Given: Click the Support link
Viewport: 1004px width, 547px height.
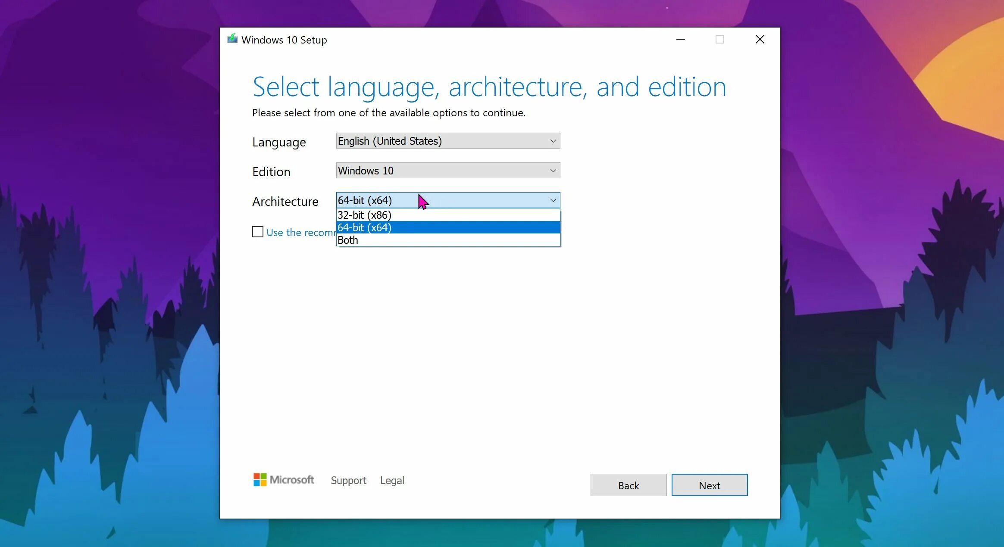Looking at the screenshot, I should 348,480.
